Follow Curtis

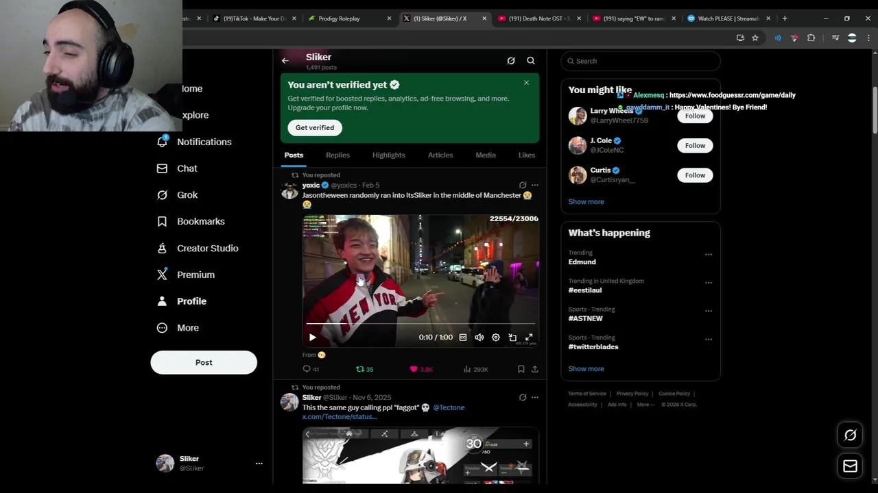695,175
